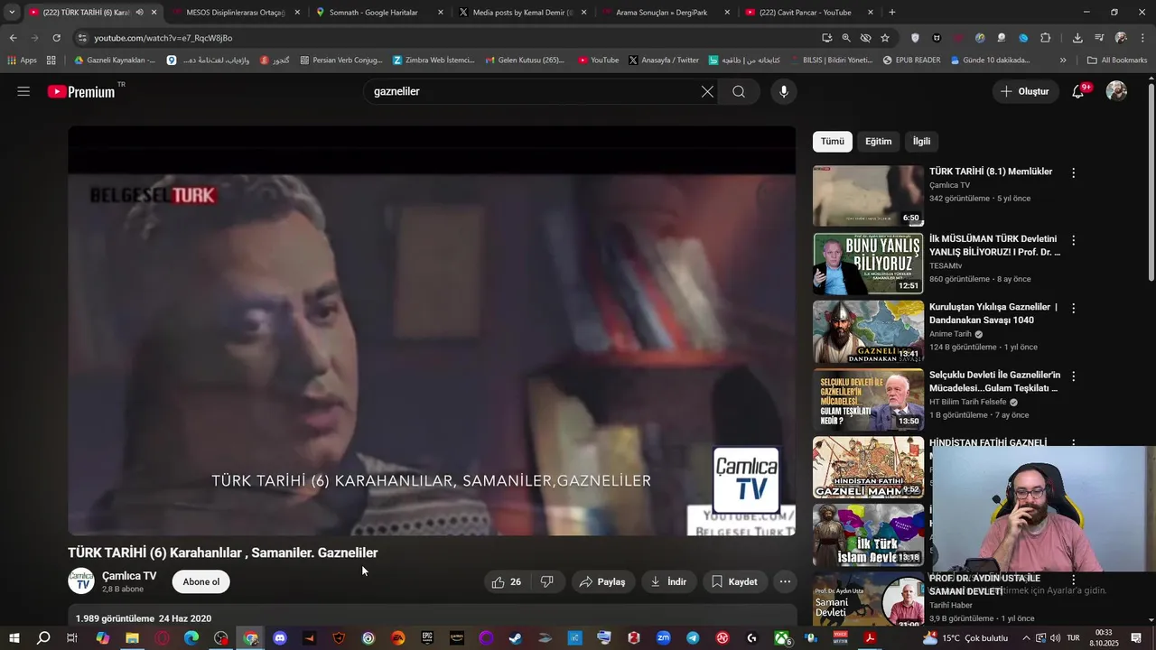Click the Çamlıca TV watermark in video
This screenshot has height=650, width=1156.
(746, 480)
